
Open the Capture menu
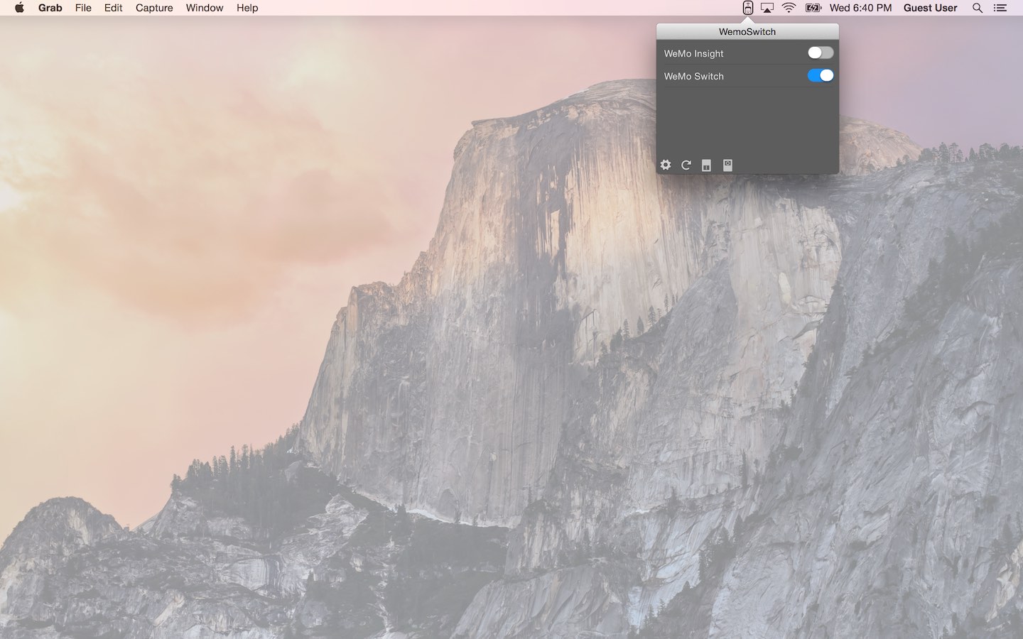click(154, 8)
